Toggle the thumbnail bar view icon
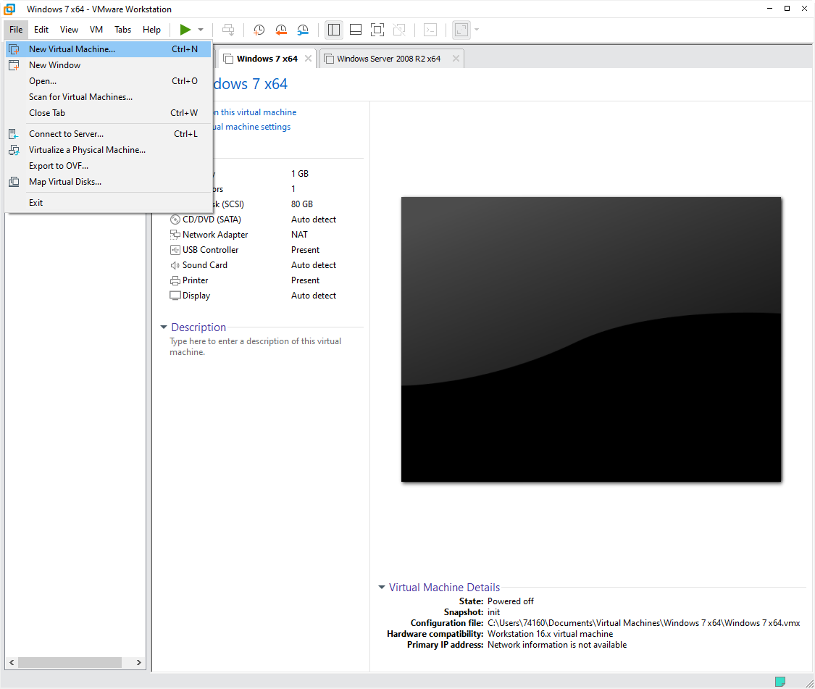Screen dimensions: 815x689 pyautogui.click(x=356, y=30)
